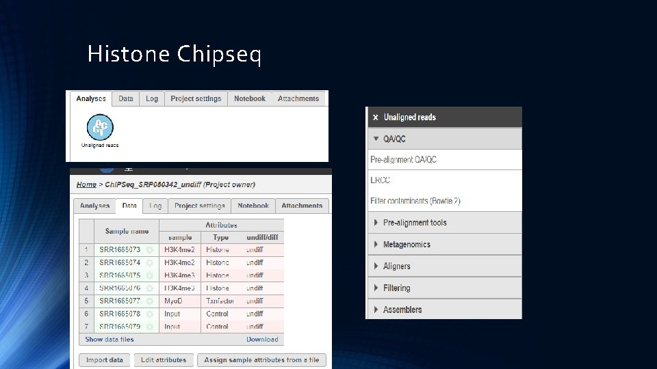Screen dimensions: 657x369
Task: Switch to Log tab in lower project panel
Action: click(x=155, y=206)
